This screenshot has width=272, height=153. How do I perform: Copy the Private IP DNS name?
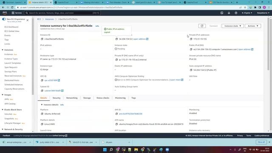click(x=116, y=59)
